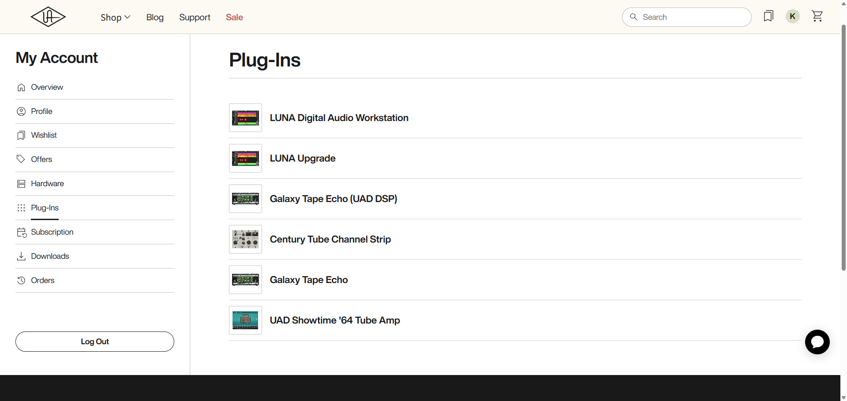
Task: Open the Blog menu item
Action: [x=155, y=17]
